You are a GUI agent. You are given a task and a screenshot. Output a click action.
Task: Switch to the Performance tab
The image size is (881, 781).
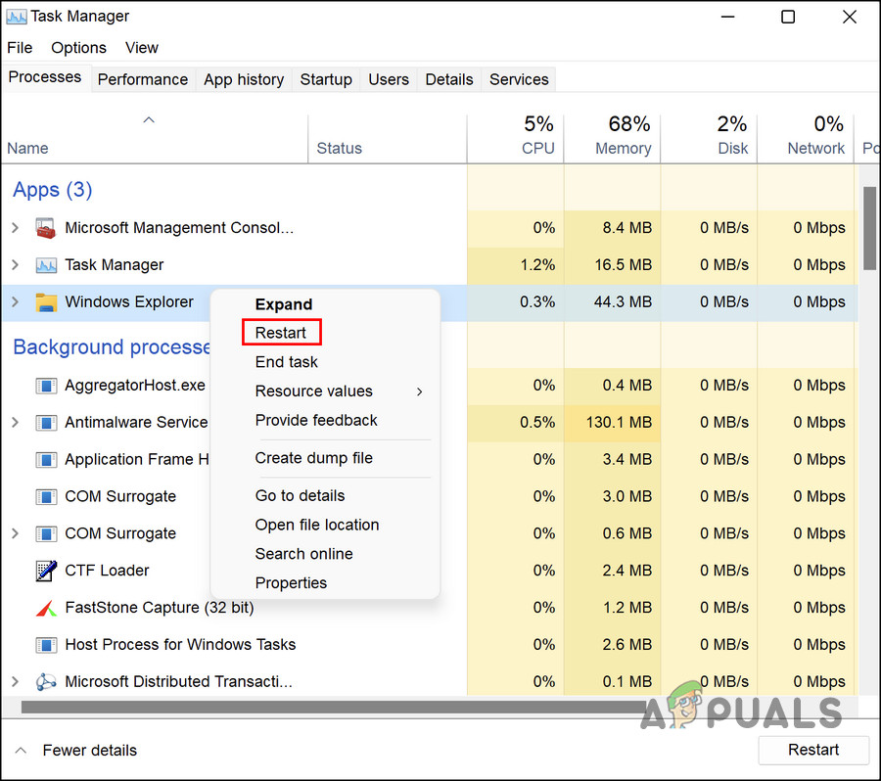pos(143,79)
